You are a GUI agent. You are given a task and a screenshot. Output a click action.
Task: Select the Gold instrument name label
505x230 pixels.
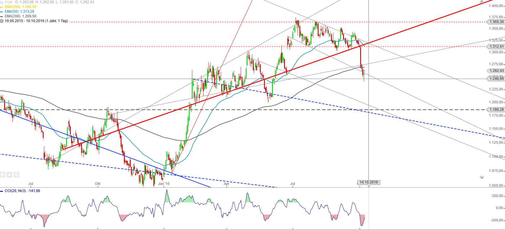[x=9, y=2]
